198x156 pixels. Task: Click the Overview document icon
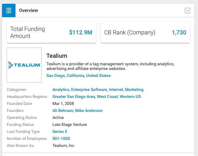click(x=9, y=10)
